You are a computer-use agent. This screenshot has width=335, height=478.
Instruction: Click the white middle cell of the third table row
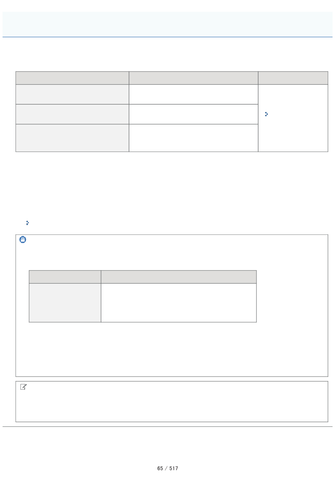194,138
